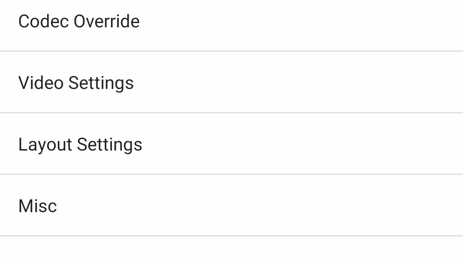Viewport: 463px width, 260px height.
Task: Expand the Layout Settings category row
Action: 231,144
